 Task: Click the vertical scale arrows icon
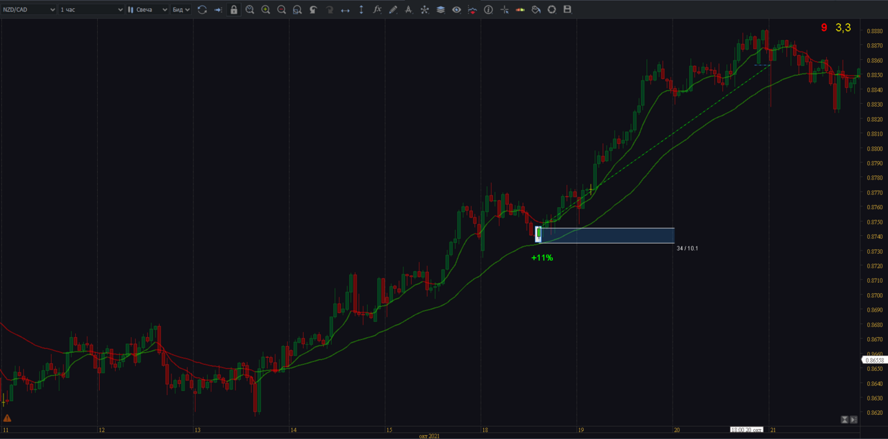click(361, 10)
